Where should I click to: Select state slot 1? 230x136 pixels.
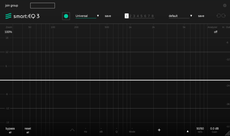pos(126,16)
